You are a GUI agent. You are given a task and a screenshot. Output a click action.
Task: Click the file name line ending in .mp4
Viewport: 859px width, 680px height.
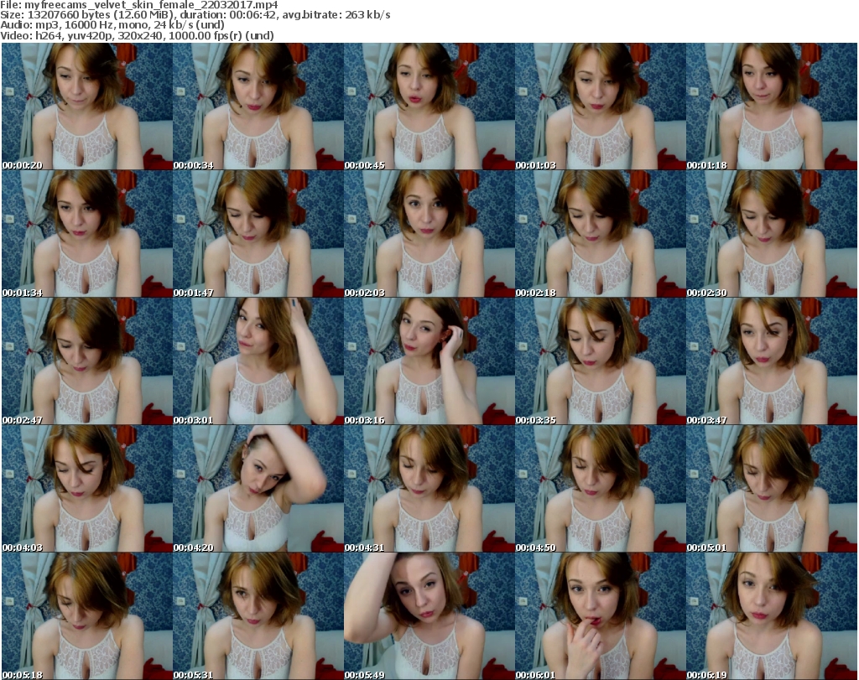[139, 5]
